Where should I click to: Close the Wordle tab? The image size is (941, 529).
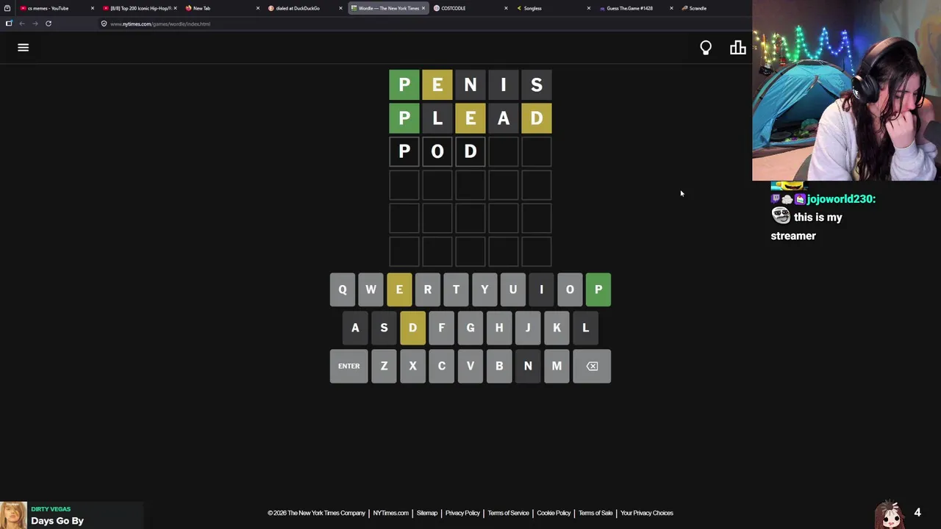(x=423, y=8)
